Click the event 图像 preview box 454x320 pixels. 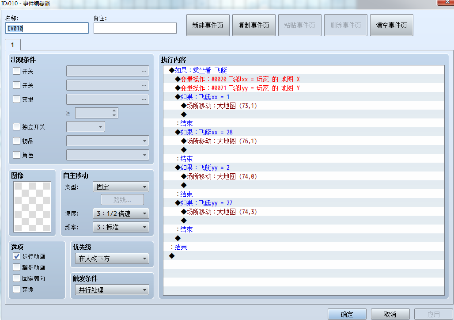pyautogui.click(x=32, y=207)
